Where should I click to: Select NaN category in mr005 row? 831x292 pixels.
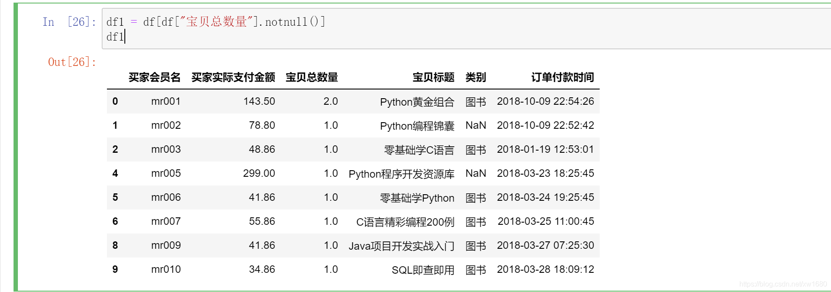476,173
